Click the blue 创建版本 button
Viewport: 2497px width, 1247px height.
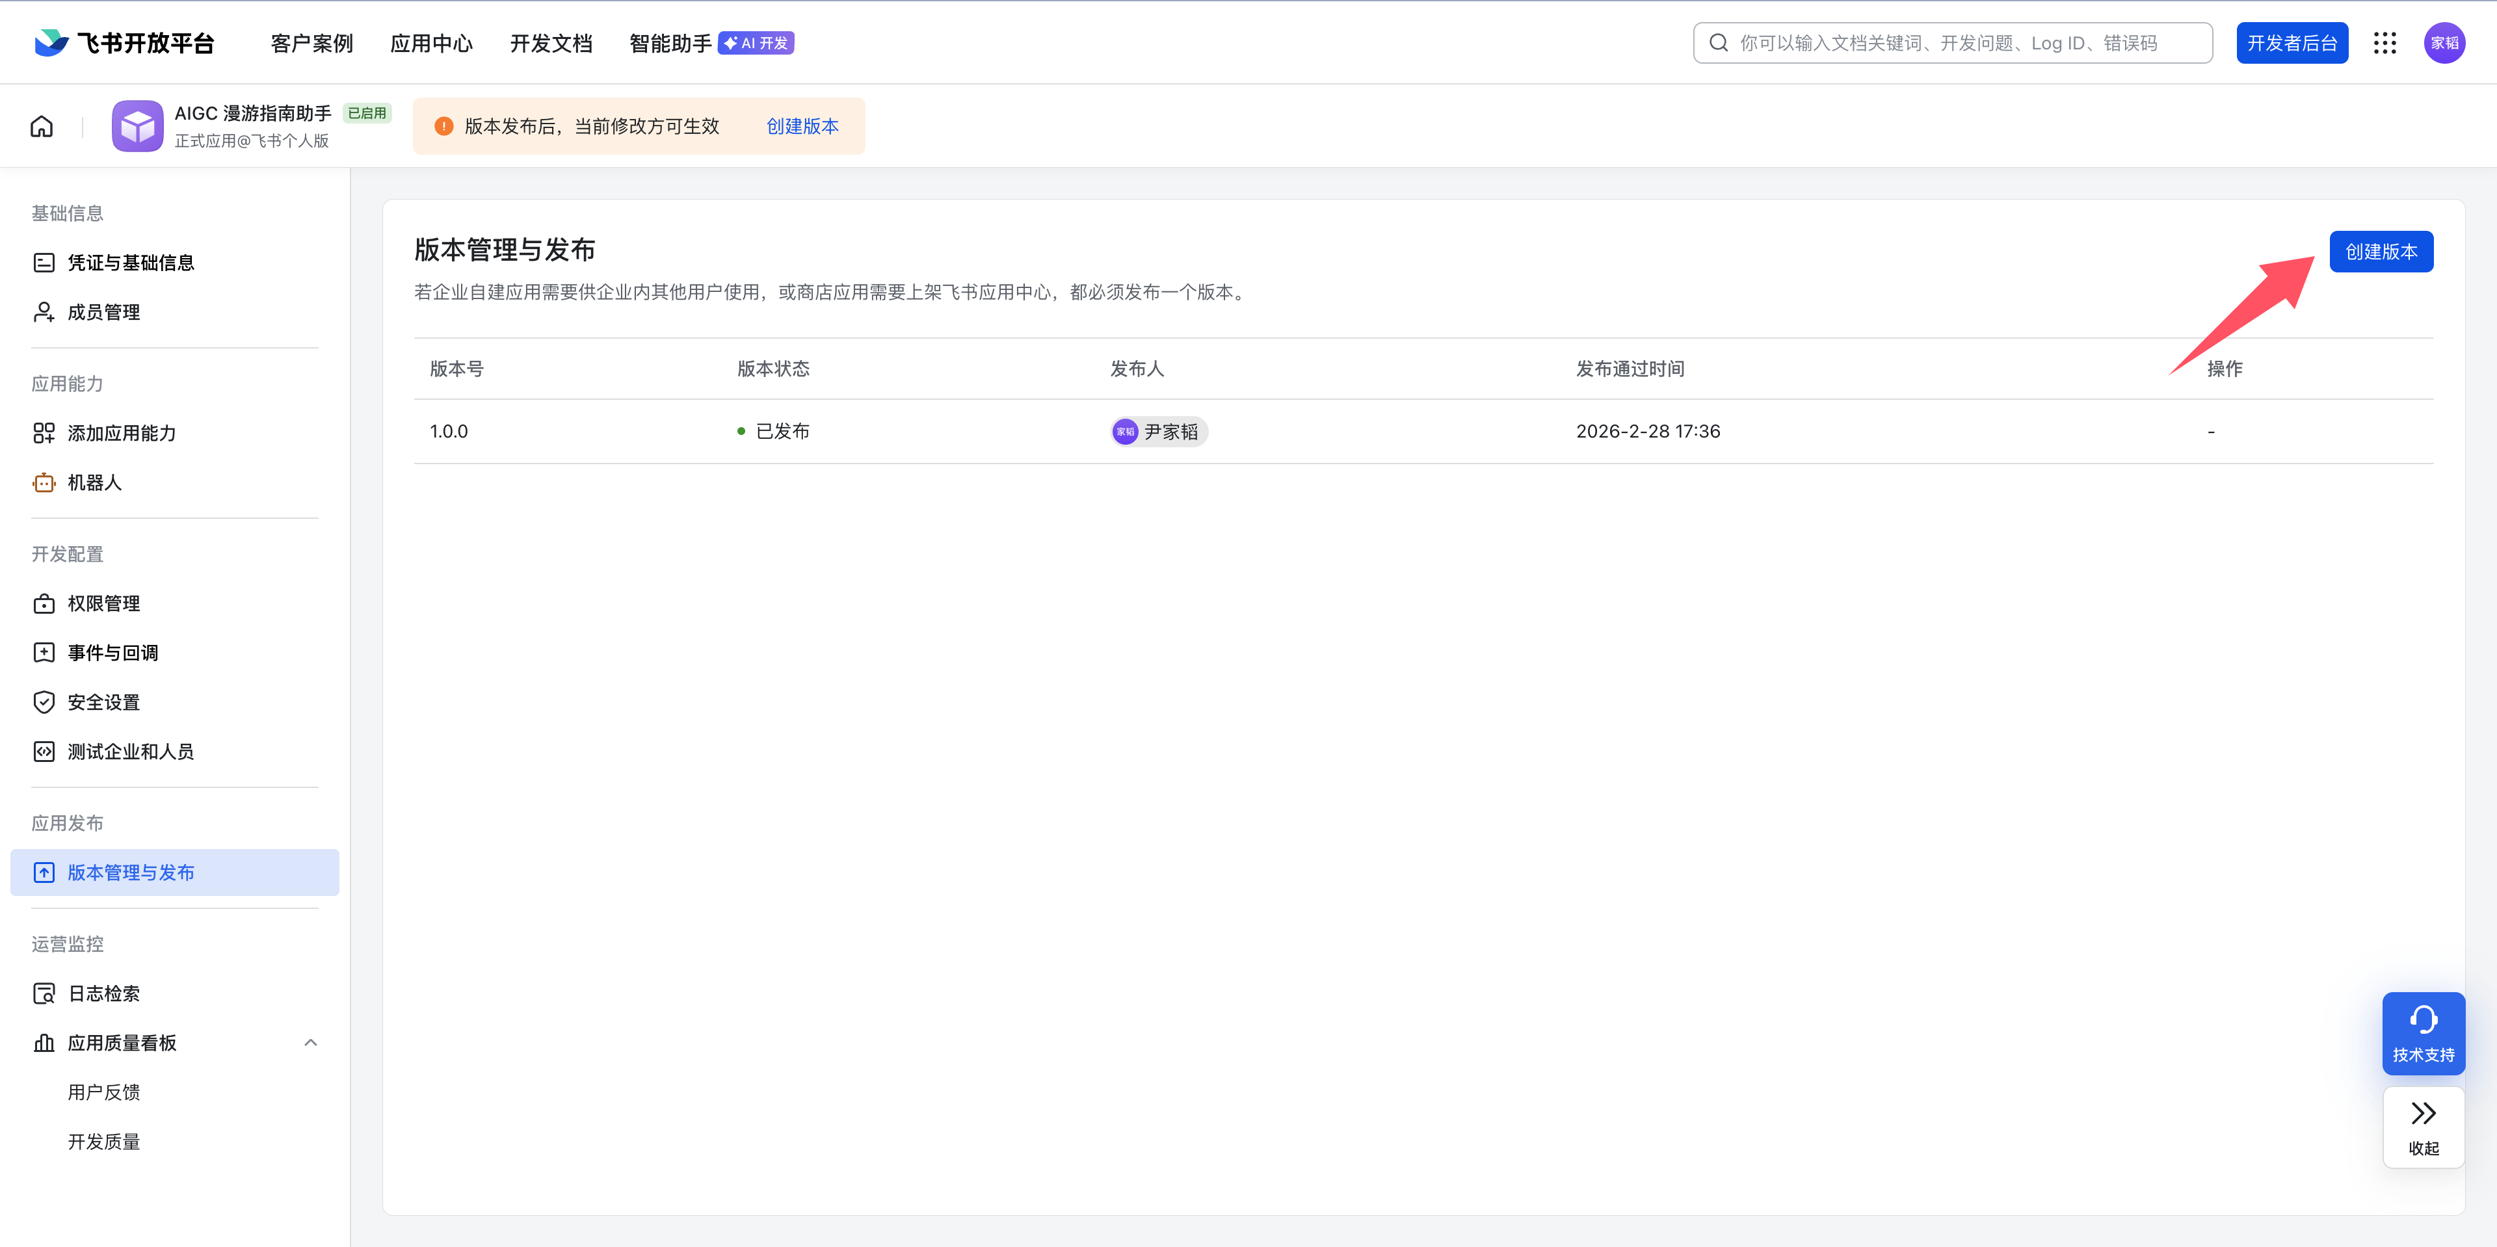(2381, 252)
